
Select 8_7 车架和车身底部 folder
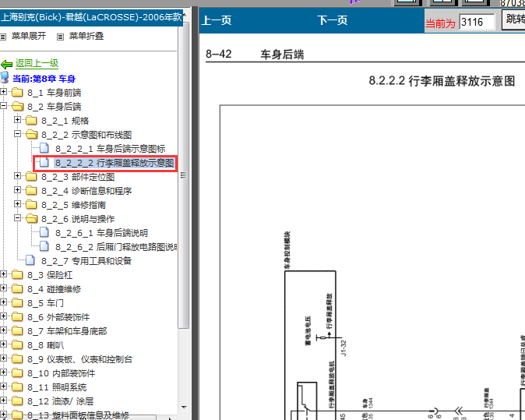[x=67, y=331]
